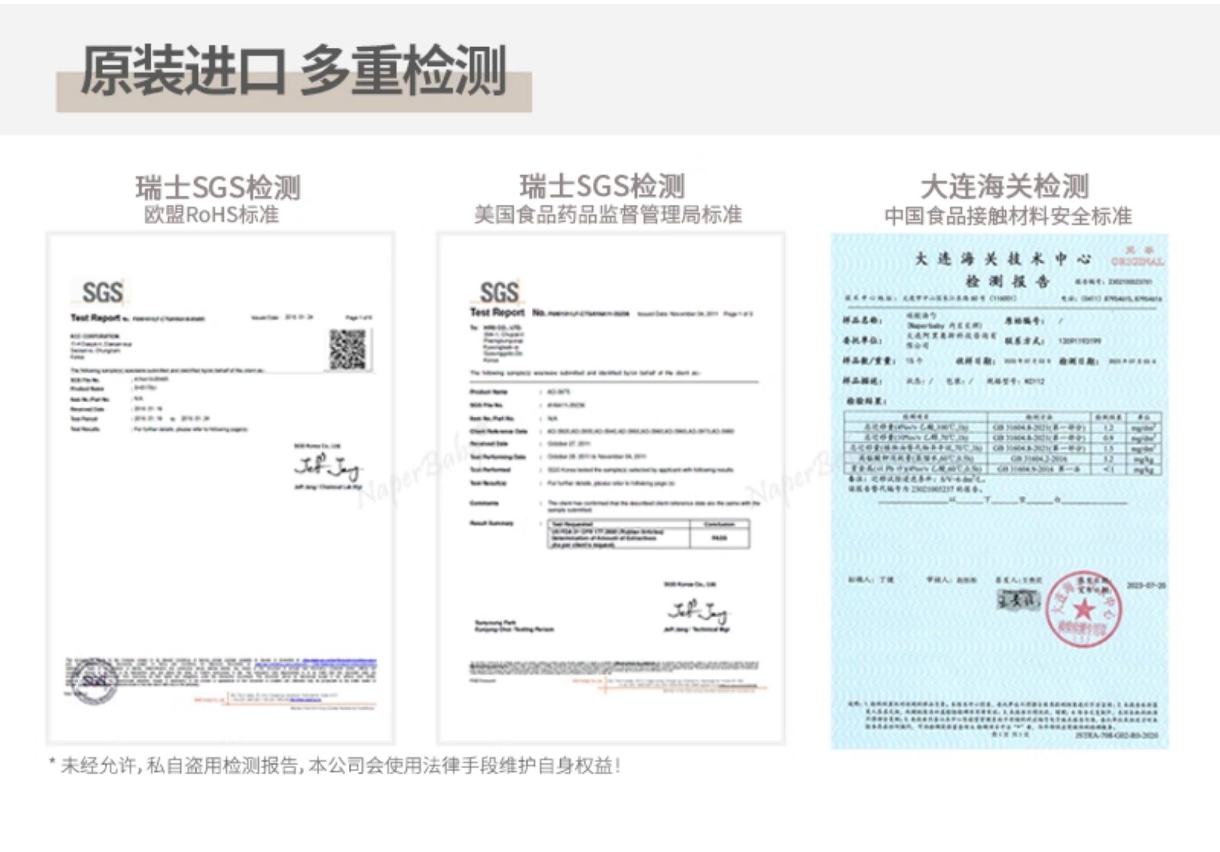Click the test results table in customs report

click(x=1002, y=443)
